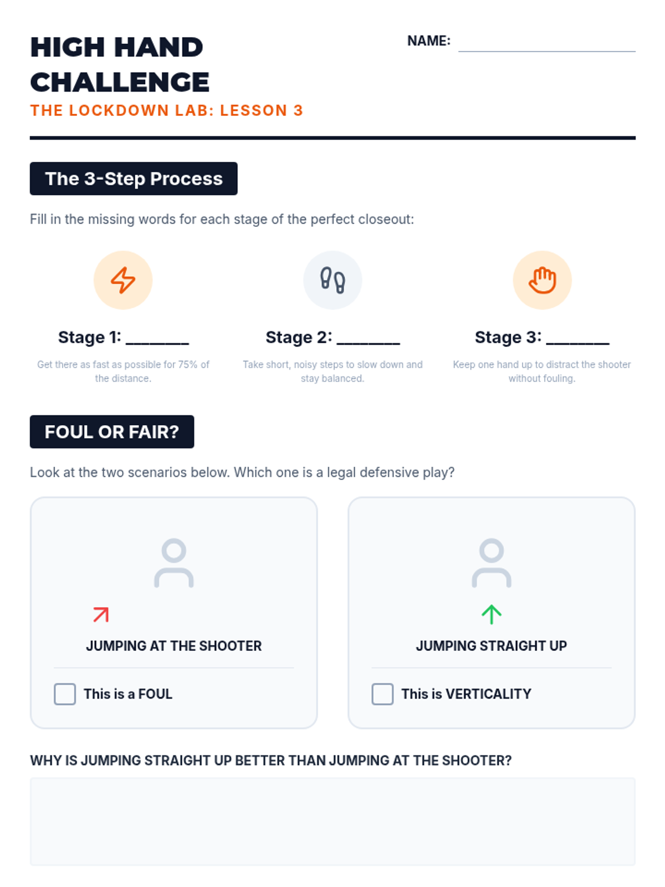Viewport: 665px width, 887px height.
Task: Click 'The 3-Step Process' section header
Action: [x=134, y=179]
